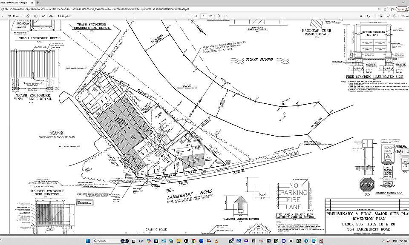Expand the toolbar left chevron dropdown
The height and width of the screenshot is (245, 409).
coord(3,16)
